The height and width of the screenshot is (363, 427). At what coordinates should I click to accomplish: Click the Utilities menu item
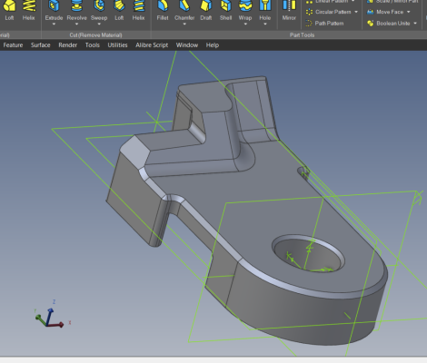pyautogui.click(x=117, y=45)
